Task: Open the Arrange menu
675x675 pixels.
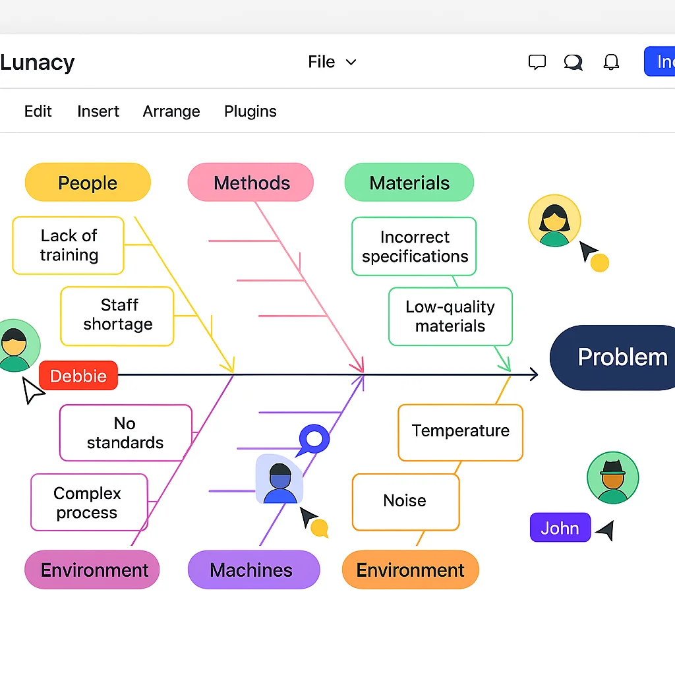Action: click(171, 111)
